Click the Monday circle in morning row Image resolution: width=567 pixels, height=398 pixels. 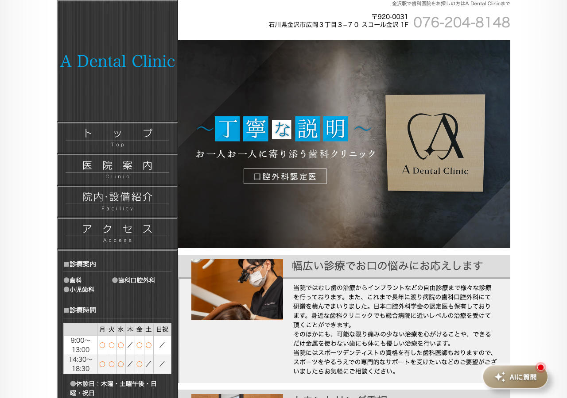point(102,345)
